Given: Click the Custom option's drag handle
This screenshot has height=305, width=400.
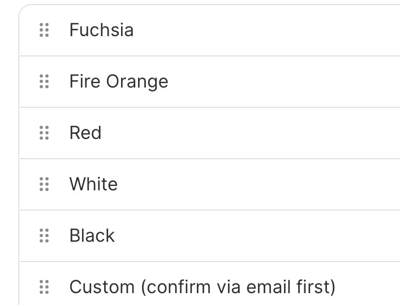Looking at the screenshot, I should click(x=44, y=287).
